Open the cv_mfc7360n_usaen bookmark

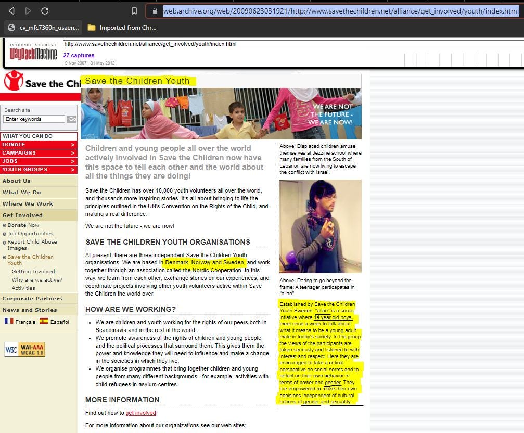tap(43, 28)
